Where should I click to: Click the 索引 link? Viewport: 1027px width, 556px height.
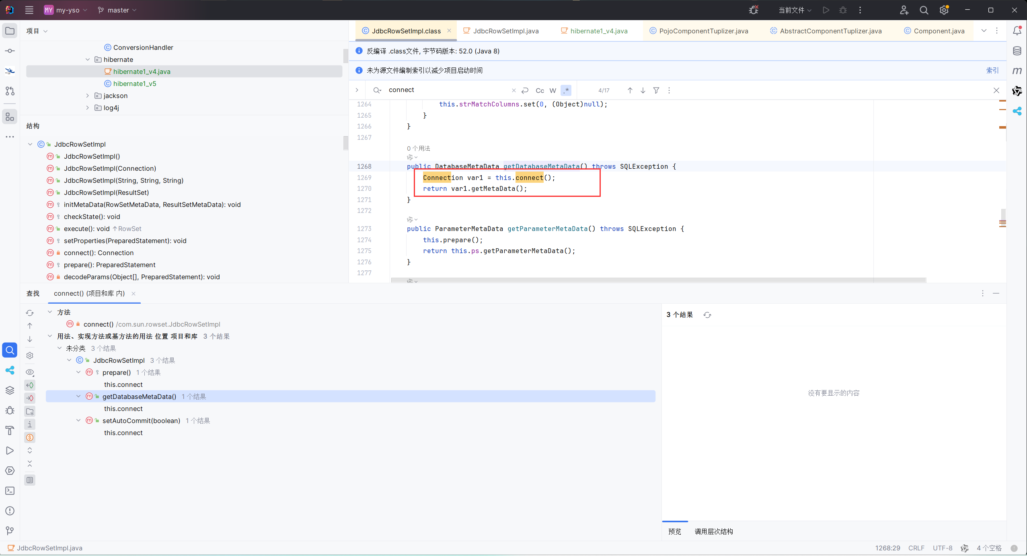(x=992, y=70)
